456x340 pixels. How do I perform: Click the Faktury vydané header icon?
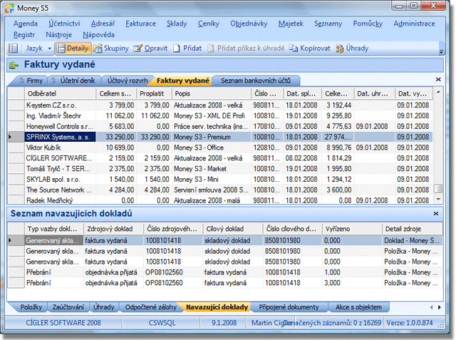point(14,65)
